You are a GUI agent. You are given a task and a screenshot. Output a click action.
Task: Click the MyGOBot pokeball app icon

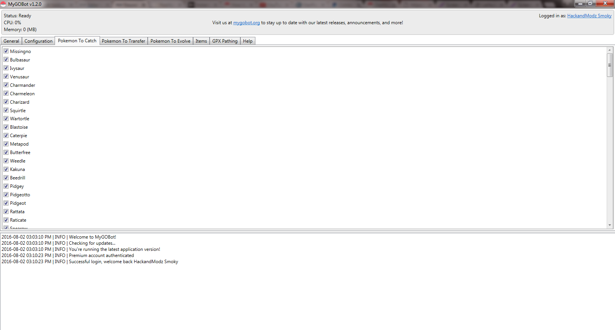[x=3, y=4]
